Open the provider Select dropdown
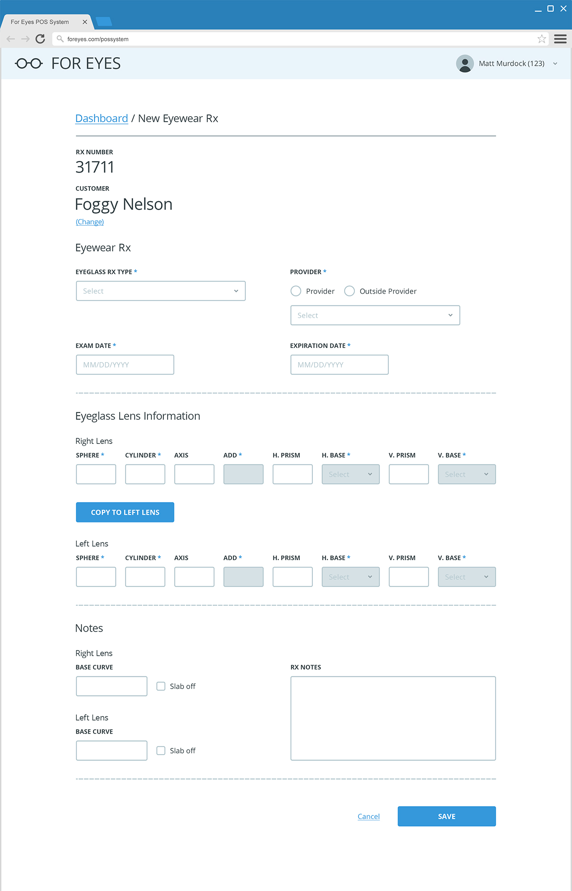572x891 pixels. click(x=375, y=315)
